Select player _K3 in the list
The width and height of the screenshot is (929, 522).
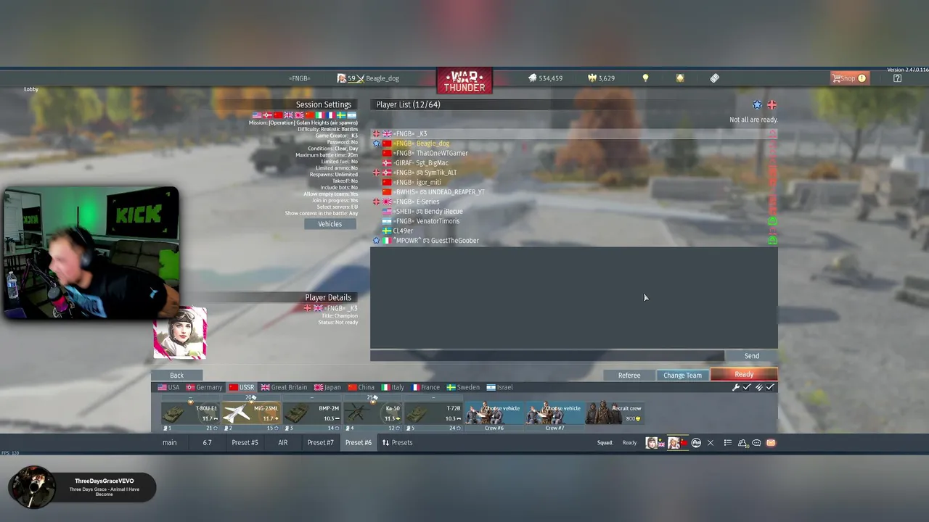point(574,134)
